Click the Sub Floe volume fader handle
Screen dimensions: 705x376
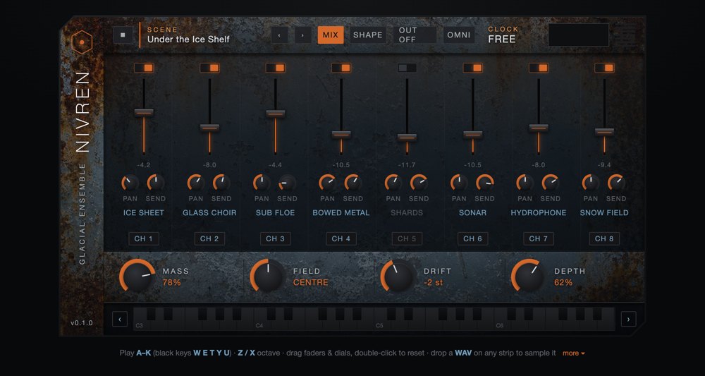pyautogui.click(x=275, y=114)
